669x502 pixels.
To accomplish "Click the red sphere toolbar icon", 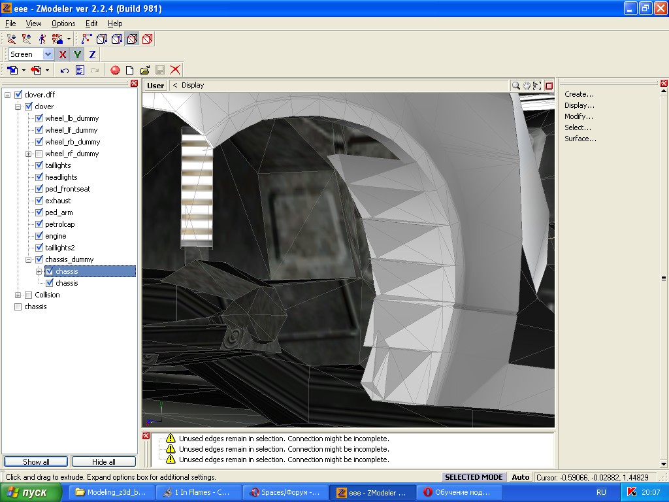I will coord(115,70).
